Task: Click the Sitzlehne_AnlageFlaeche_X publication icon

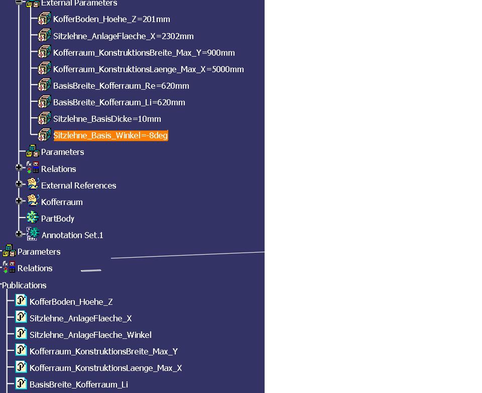Action: (21, 317)
